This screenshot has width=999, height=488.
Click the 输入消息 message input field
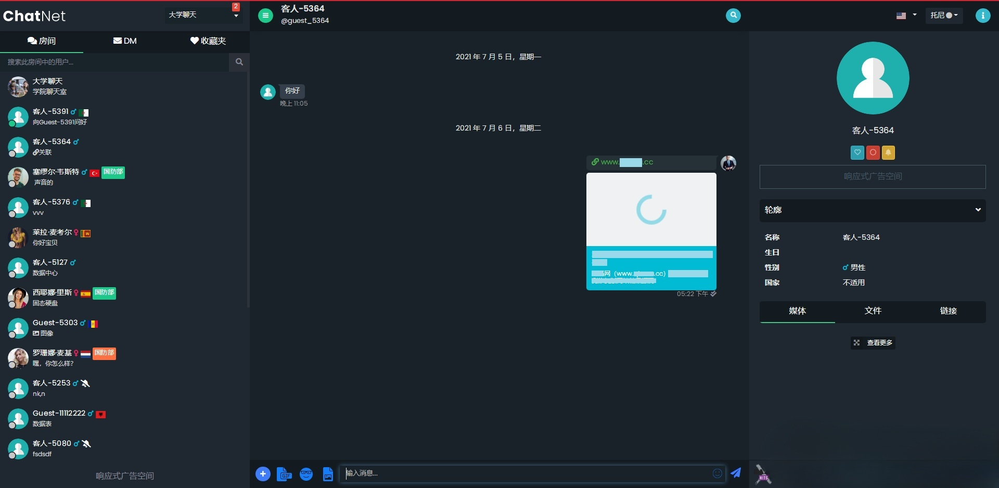click(526, 473)
